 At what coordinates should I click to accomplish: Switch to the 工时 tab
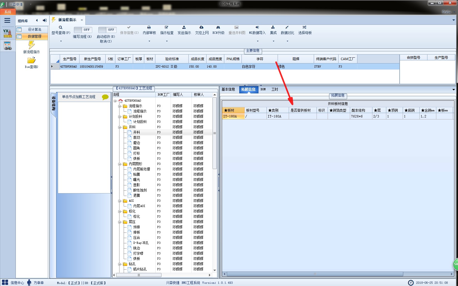(275, 89)
